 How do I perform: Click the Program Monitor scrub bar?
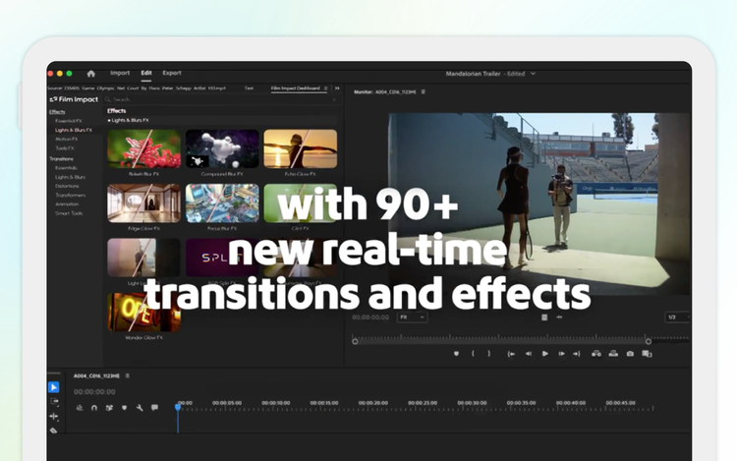[x=501, y=341]
